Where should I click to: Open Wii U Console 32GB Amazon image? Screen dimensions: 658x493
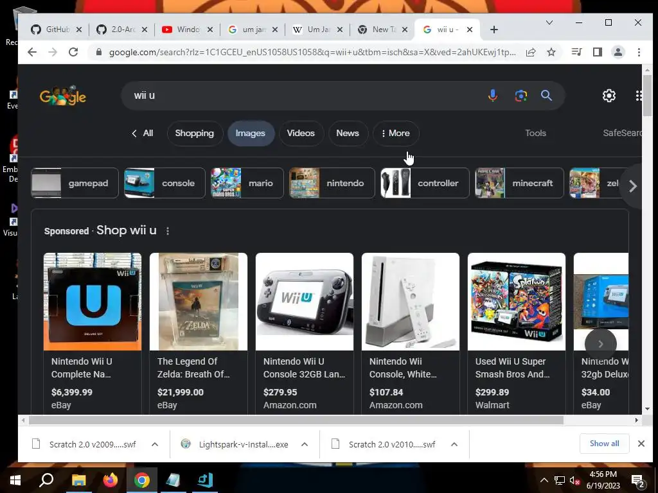304,302
